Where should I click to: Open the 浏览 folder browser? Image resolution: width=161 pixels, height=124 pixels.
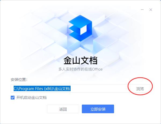click(140, 88)
